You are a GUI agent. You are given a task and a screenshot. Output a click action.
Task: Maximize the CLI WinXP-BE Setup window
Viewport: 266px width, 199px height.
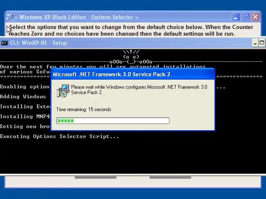tap(262, 43)
